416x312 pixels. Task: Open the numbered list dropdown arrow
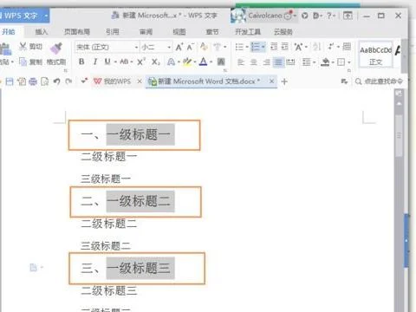(263, 47)
